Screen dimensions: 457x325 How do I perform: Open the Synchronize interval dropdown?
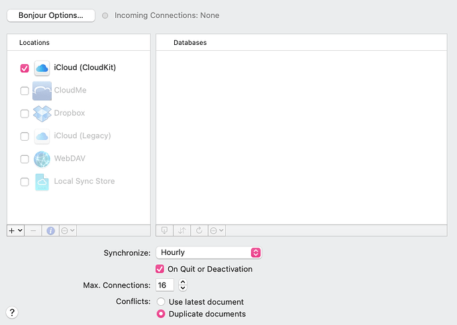(x=209, y=252)
